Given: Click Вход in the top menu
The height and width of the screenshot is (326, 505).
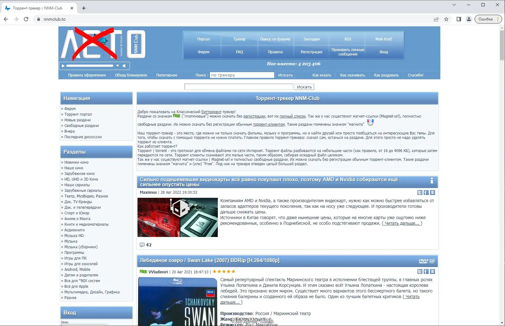Looking at the screenshot, I should pyautogui.click(x=384, y=52).
